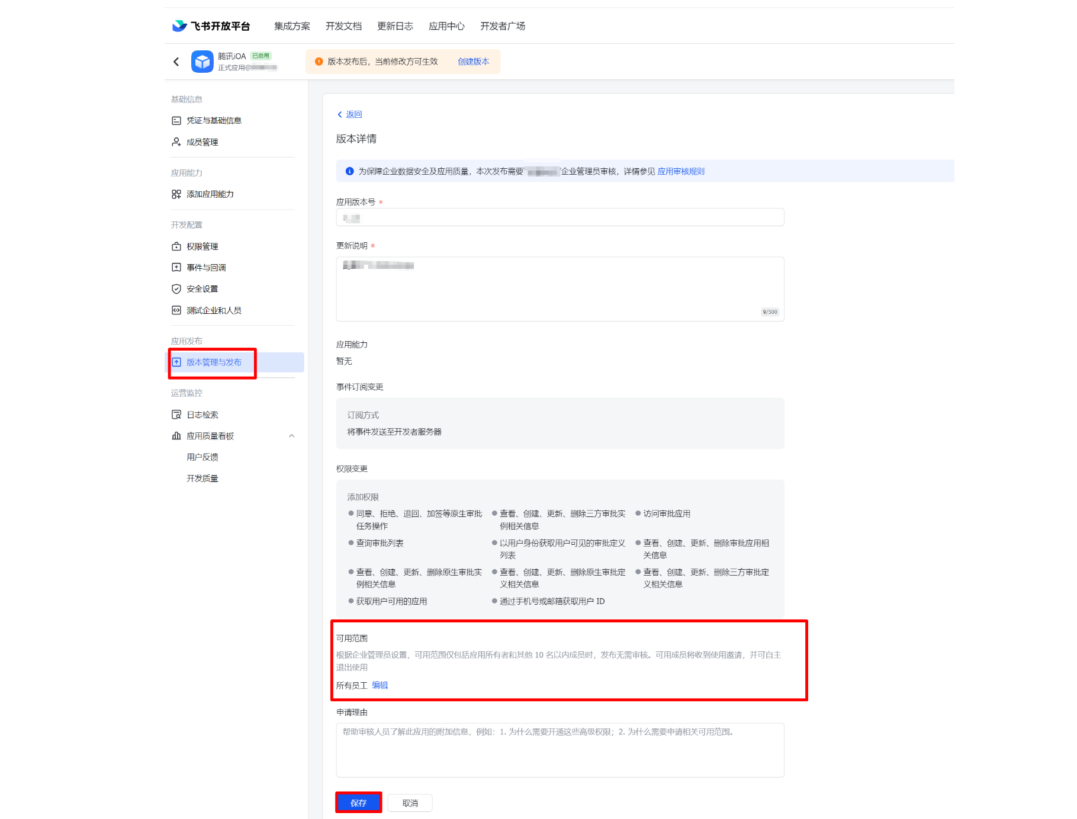Click 编辑 next to 所有员工
The height and width of the screenshot is (819, 1077).
point(380,685)
